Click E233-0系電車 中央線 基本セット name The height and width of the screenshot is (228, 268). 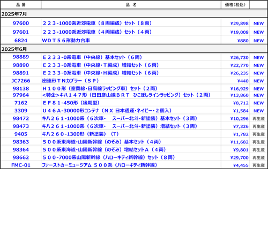click(x=92, y=57)
